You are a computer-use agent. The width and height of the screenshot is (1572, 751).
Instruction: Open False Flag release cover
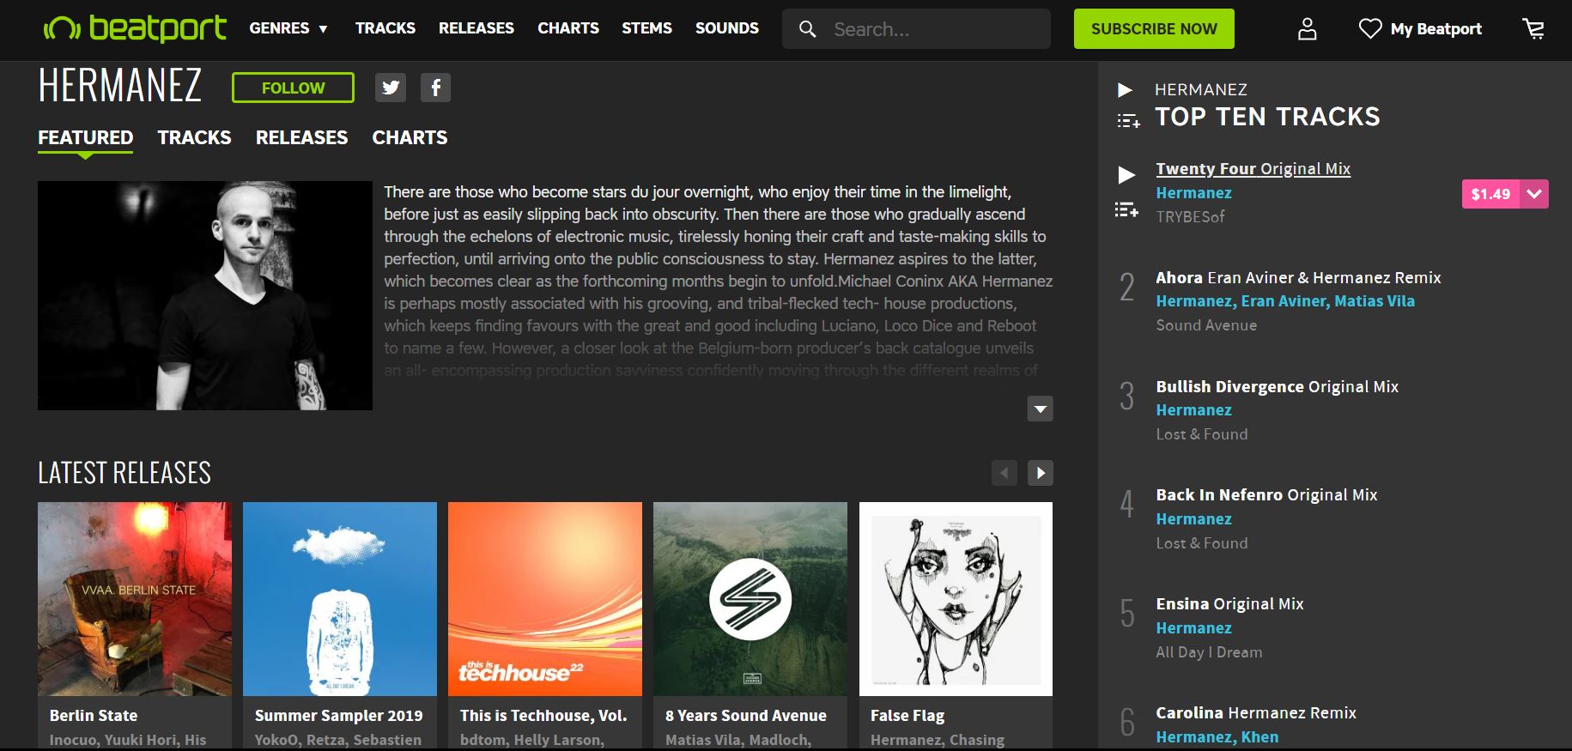tap(956, 599)
